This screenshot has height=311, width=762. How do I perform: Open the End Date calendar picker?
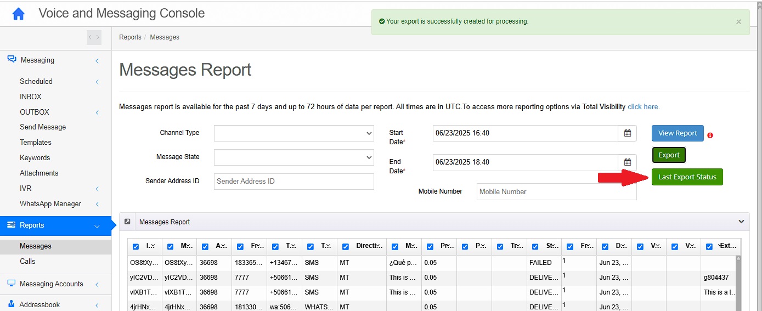(x=628, y=162)
